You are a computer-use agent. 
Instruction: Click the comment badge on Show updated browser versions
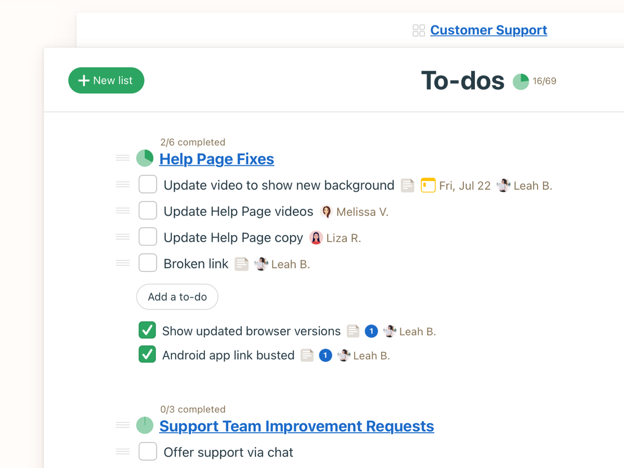(x=371, y=331)
